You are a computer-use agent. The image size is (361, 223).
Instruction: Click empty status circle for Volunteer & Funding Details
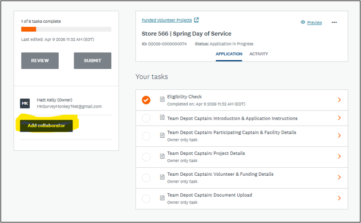pos(146,178)
